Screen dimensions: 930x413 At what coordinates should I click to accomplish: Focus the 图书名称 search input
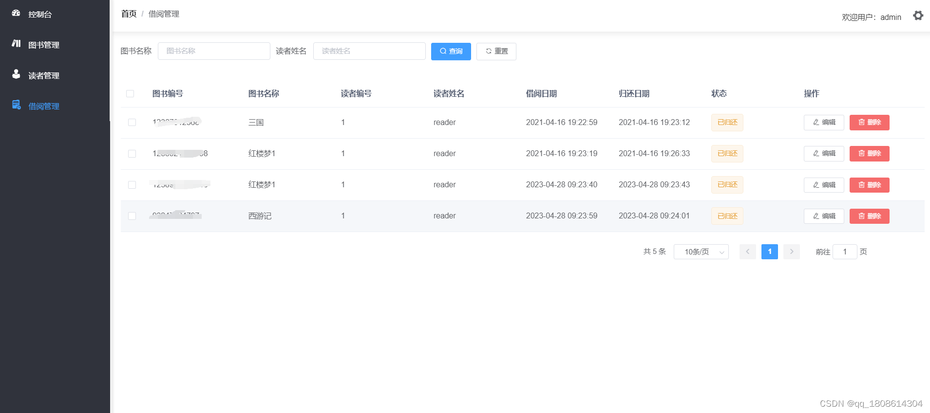point(214,51)
